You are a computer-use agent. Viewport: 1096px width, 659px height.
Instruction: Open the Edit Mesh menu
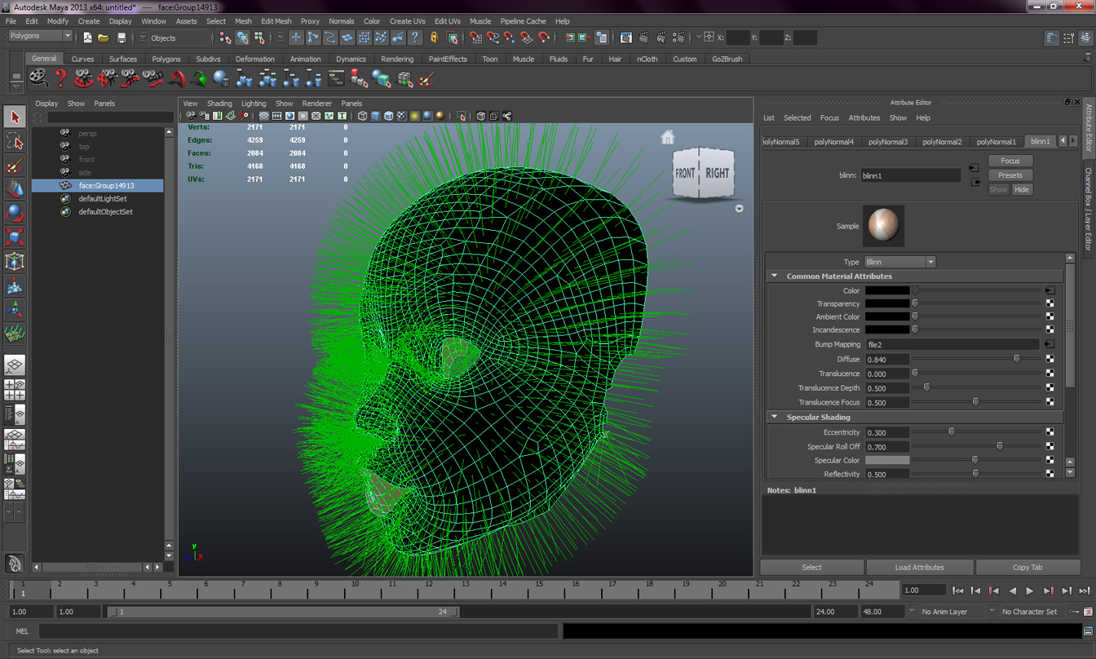(x=276, y=21)
